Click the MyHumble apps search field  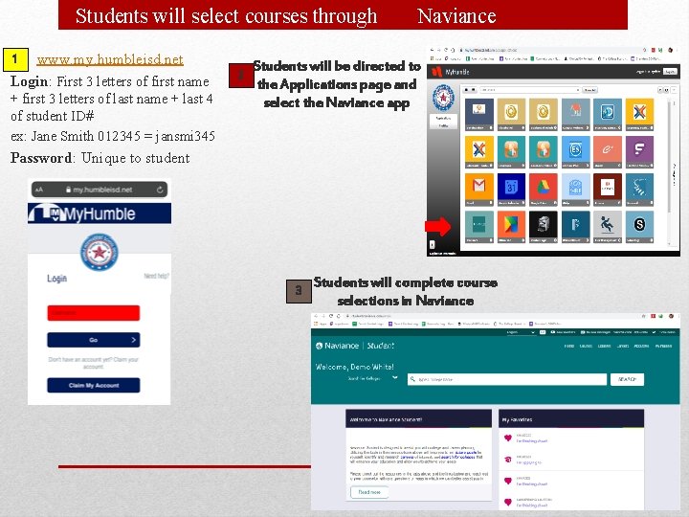click(x=529, y=90)
